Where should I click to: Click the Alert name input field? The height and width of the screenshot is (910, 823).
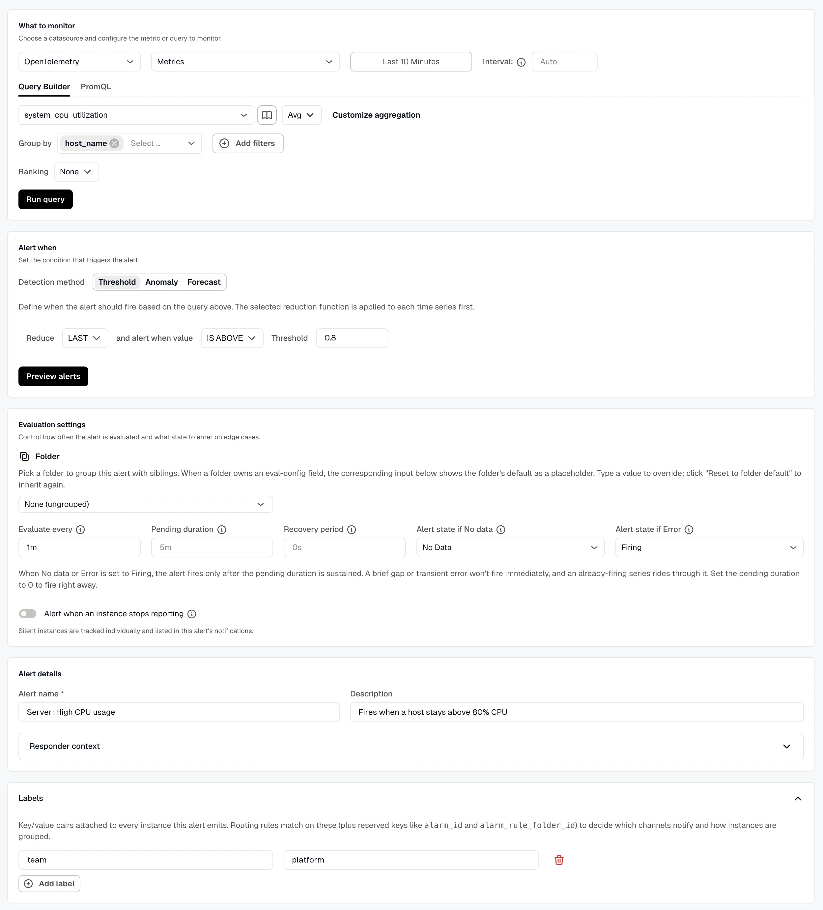(179, 712)
